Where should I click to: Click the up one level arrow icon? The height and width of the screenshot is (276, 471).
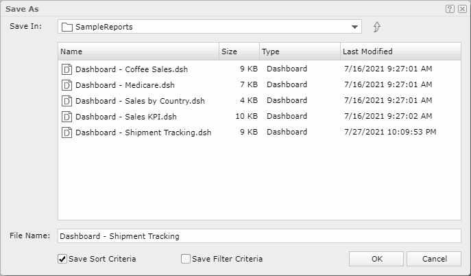376,27
